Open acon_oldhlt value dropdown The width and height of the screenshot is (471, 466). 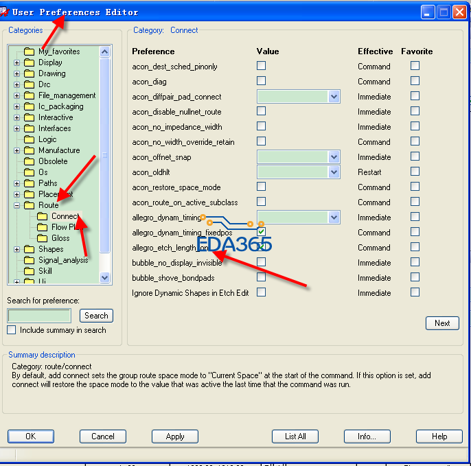[x=334, y=172]
